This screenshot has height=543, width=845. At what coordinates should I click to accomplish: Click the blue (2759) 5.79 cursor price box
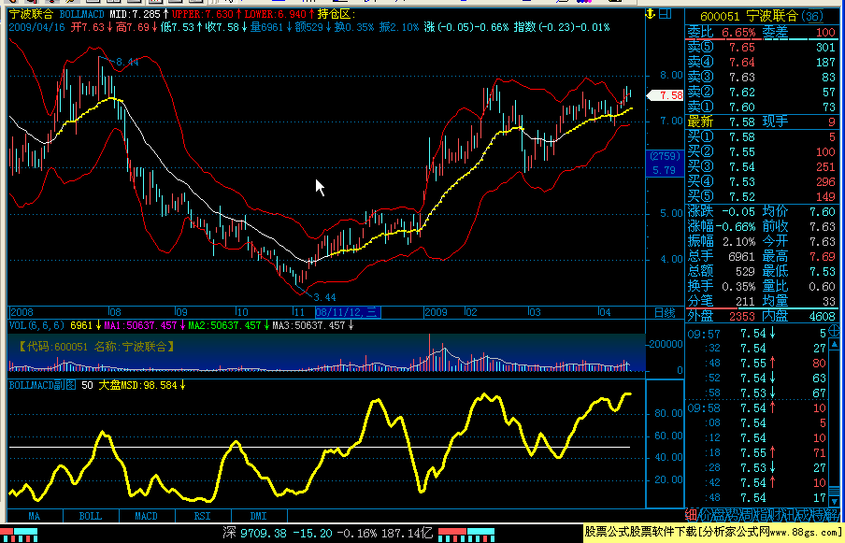tap(665, 164)
